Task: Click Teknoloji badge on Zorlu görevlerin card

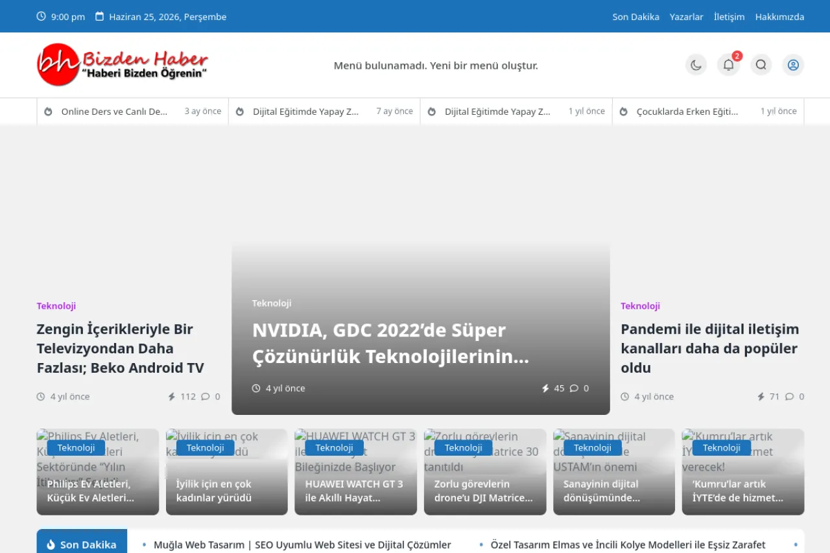Action: [464, 447]
